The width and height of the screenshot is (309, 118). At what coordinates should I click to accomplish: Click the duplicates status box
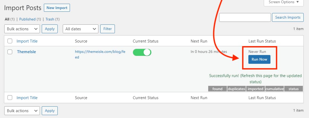pos(236,89)
